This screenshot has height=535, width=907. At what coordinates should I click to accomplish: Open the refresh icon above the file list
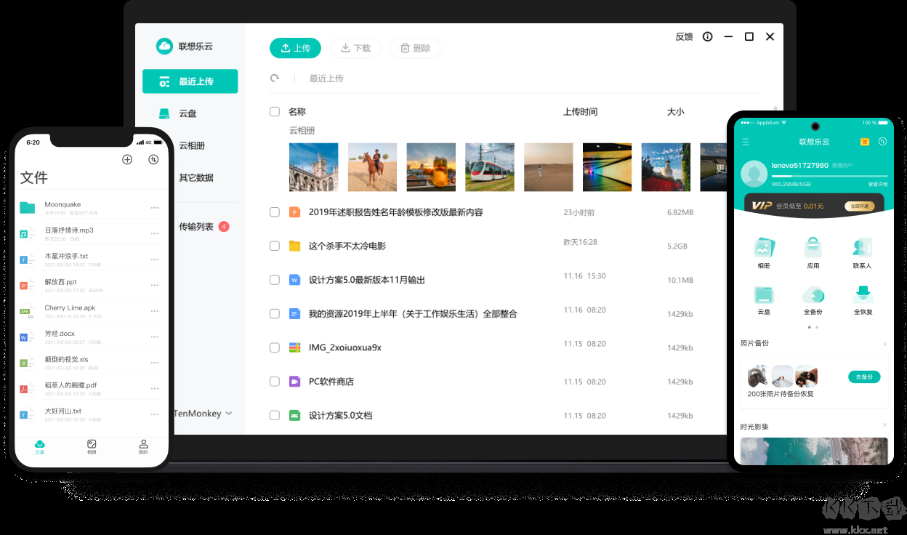point(275,78)
